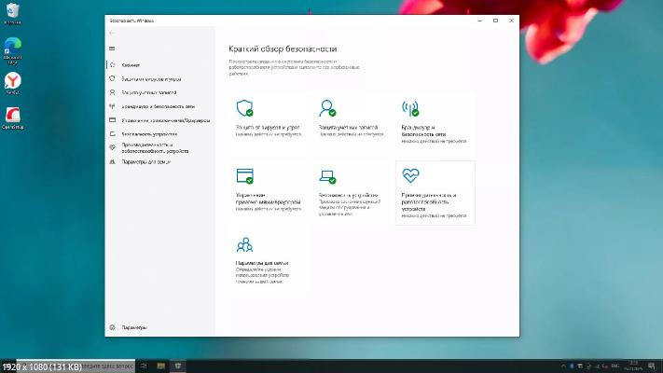Open the Yandex browser desktop shortcut
Viewport: 663px width, 373px height.
(x=13, y=83)
